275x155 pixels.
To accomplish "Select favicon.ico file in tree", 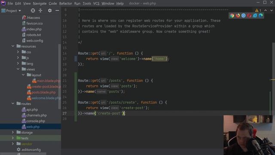I will click(33, 23).
